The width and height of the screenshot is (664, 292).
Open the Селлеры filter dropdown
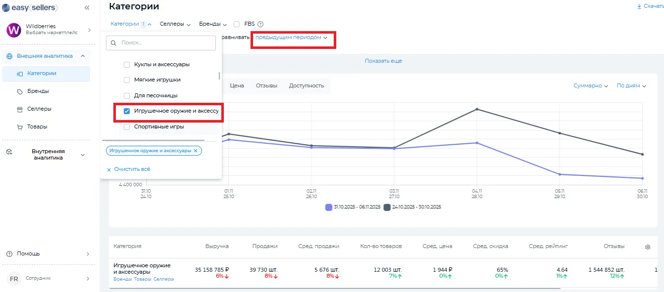175,24
